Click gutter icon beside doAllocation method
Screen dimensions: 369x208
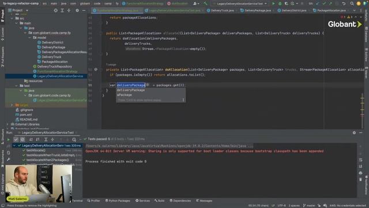tap(96, 69)
